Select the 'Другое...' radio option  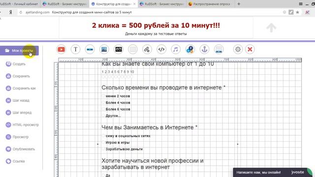tap(103, 116)
